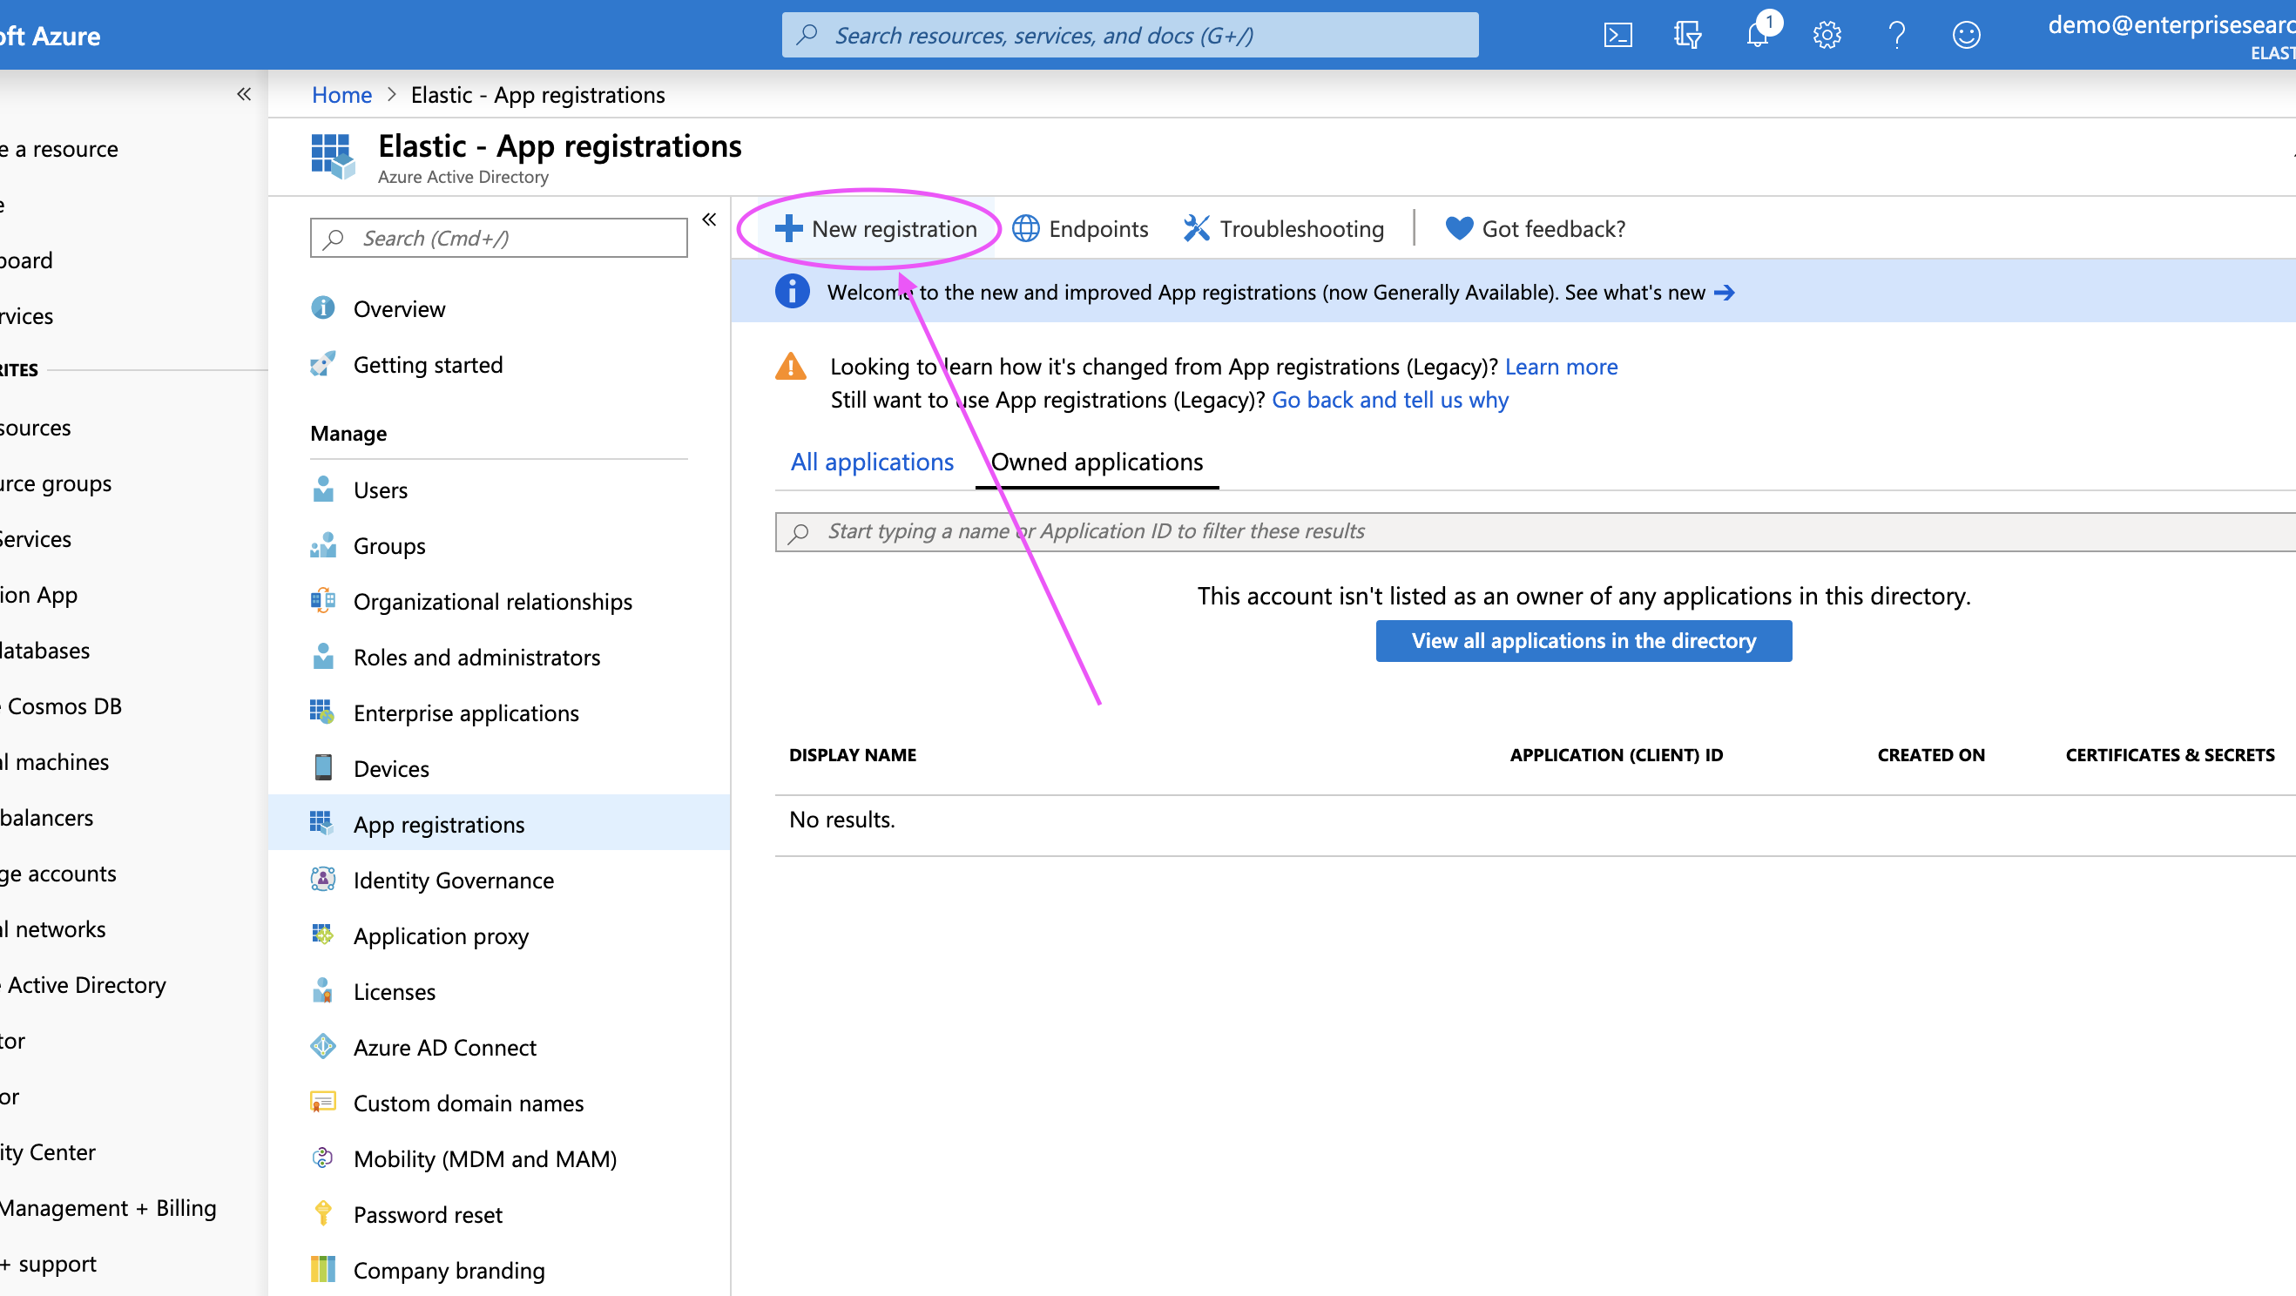Viewport: 2296px width, 1296px height.
Task: Switch to the All applications tab
Action: tap(871, 462)
